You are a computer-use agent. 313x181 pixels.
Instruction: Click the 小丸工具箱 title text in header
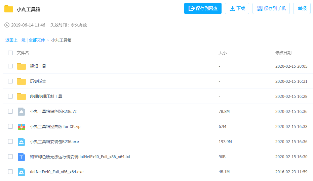coord(29,9)
